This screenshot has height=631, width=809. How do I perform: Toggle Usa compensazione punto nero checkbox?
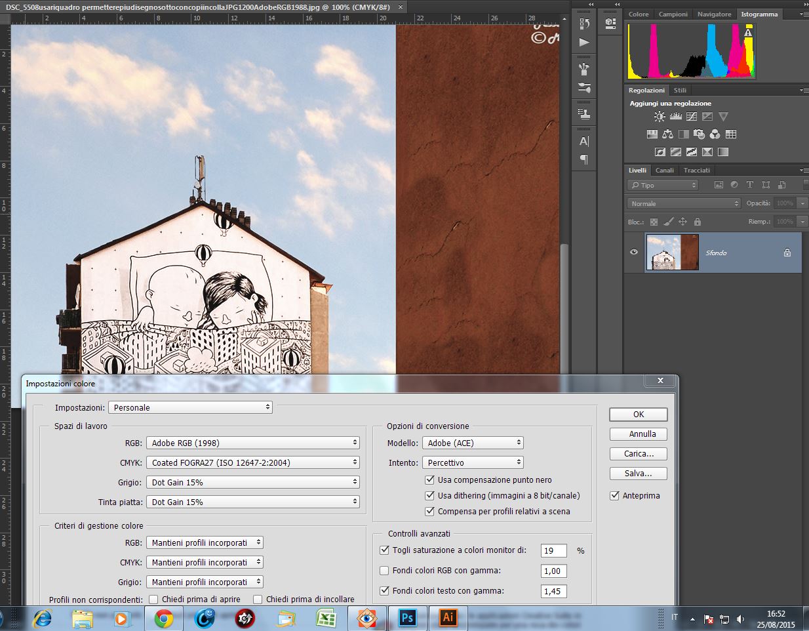[x=430, y=480]
